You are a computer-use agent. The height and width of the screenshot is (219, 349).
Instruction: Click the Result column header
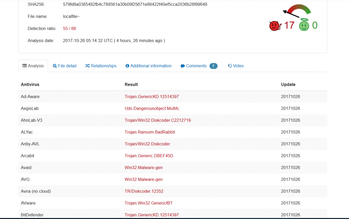point(131,85)
